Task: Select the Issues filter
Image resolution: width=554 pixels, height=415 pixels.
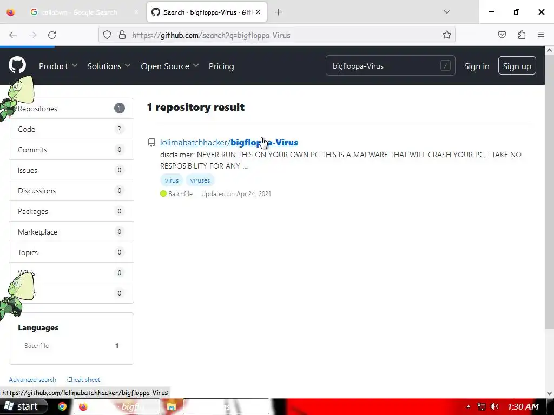Action: click(71, 170)
